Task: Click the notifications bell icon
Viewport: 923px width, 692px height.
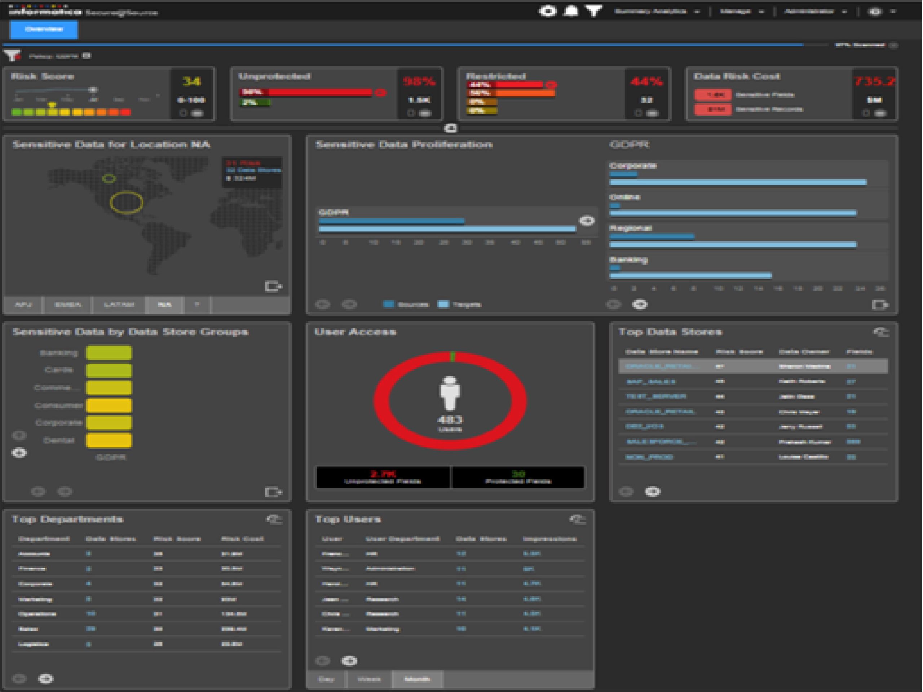Action: point(571,11)
